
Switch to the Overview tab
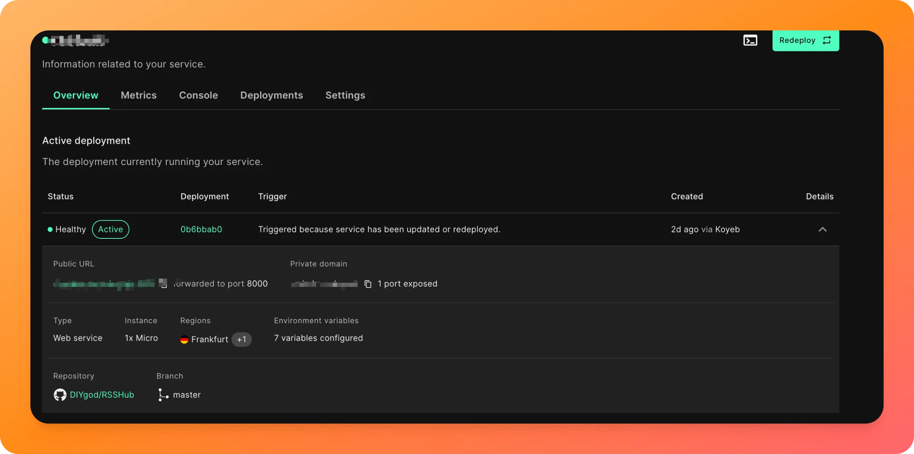[x=76, y=95]
